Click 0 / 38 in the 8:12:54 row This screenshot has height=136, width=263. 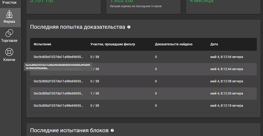(x=95, y=57)
